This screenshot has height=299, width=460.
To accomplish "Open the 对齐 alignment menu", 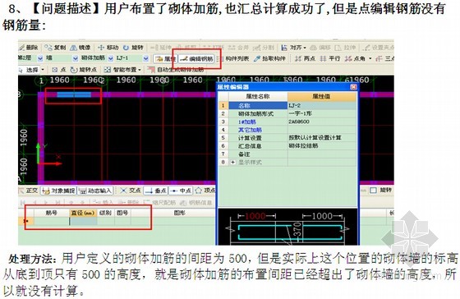I will click(294, 48).
